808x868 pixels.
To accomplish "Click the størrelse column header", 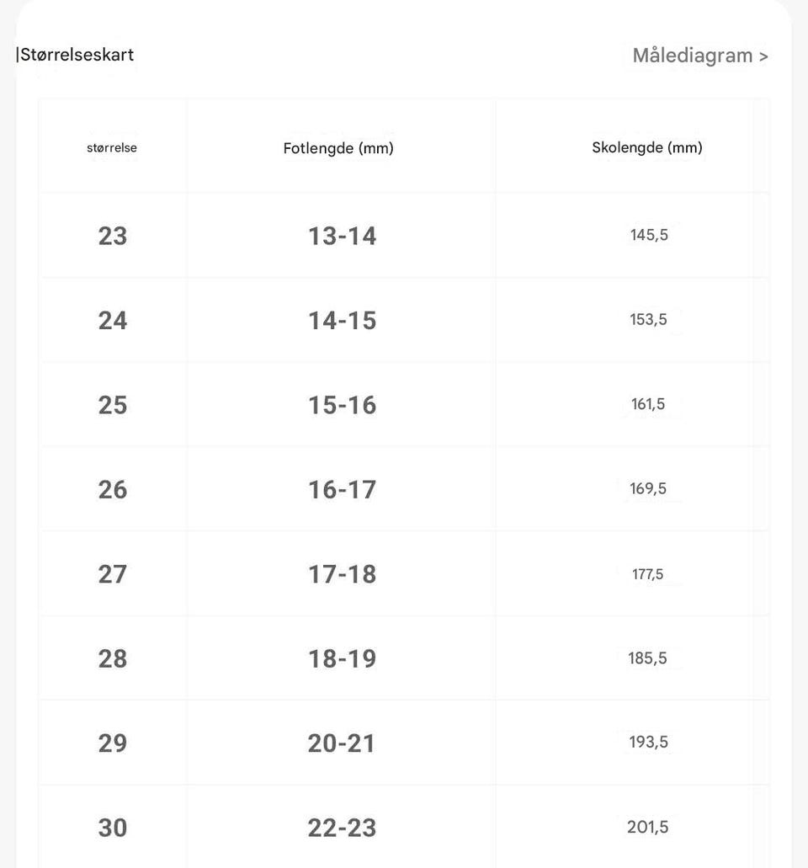I will (112, 148).
